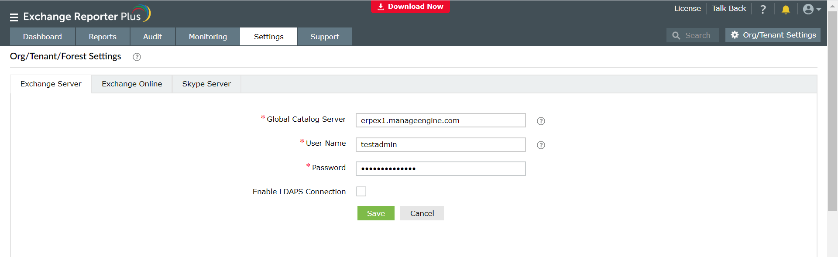The image size is (838, 257).
Task: Click the Download Now button
Action: pos(410,7)
